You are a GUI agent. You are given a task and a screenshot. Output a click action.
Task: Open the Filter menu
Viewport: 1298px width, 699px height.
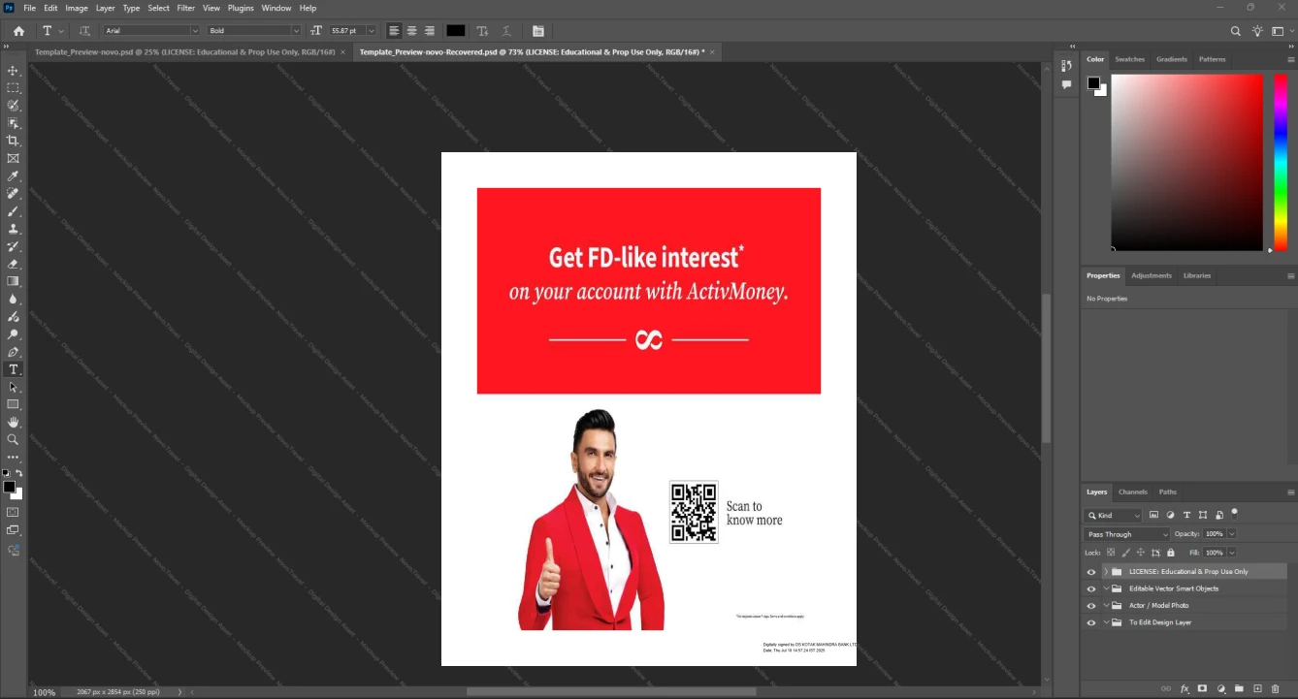tap(185, 8)
